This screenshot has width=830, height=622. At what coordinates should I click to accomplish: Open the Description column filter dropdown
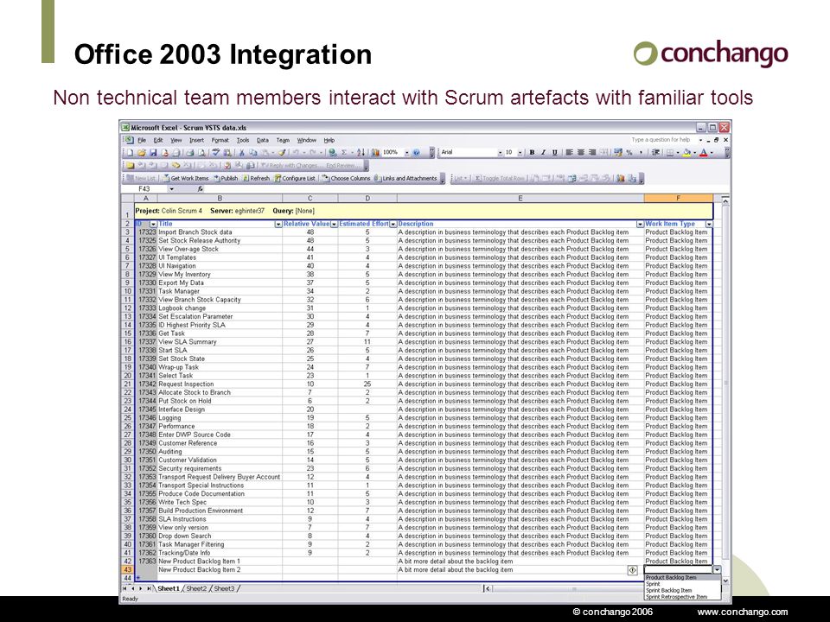point(640,225)
